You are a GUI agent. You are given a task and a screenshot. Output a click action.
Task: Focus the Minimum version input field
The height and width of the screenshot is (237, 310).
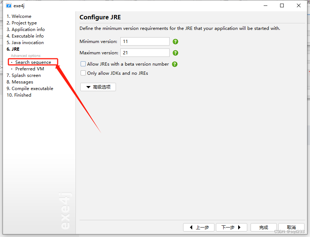coord(145,42)
